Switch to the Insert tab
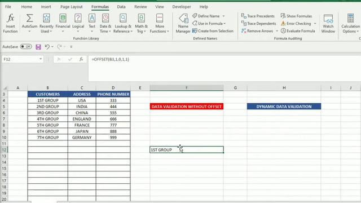 (x=46, y=7)
